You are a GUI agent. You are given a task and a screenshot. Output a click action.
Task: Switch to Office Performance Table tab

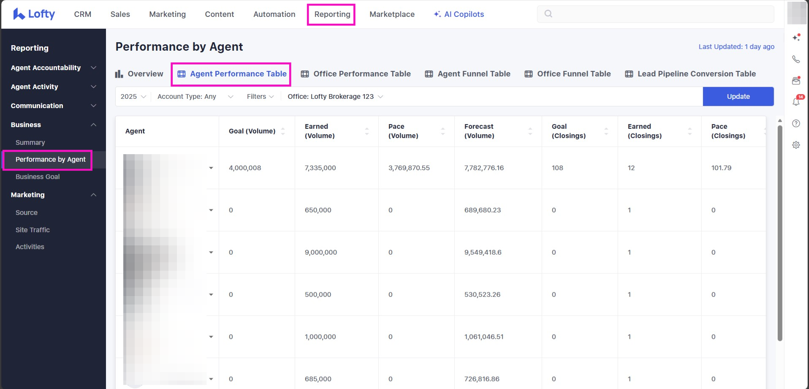[x=356, y=74]
